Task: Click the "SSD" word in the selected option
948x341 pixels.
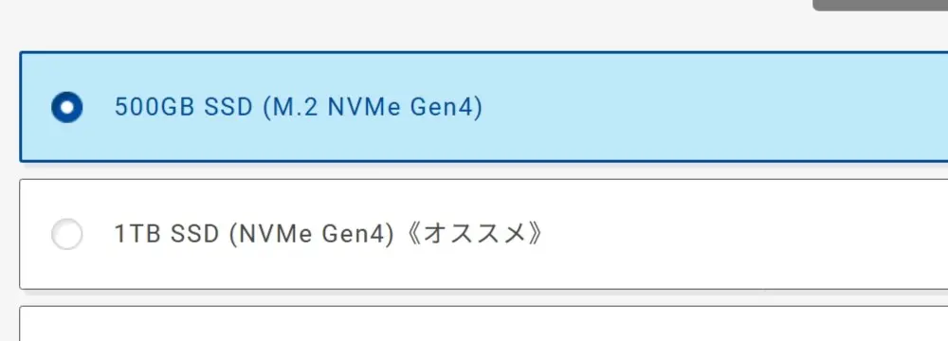Action: 228,108
